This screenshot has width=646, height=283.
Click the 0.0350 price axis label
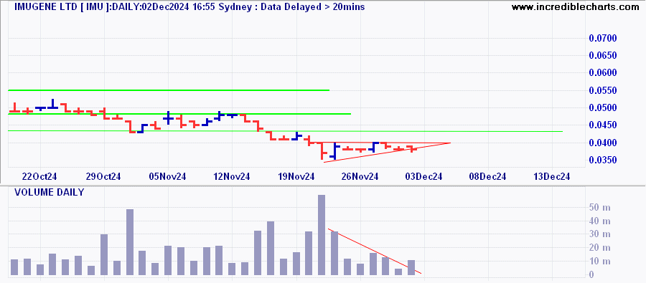pyautogui.click(x=603, y=160)
